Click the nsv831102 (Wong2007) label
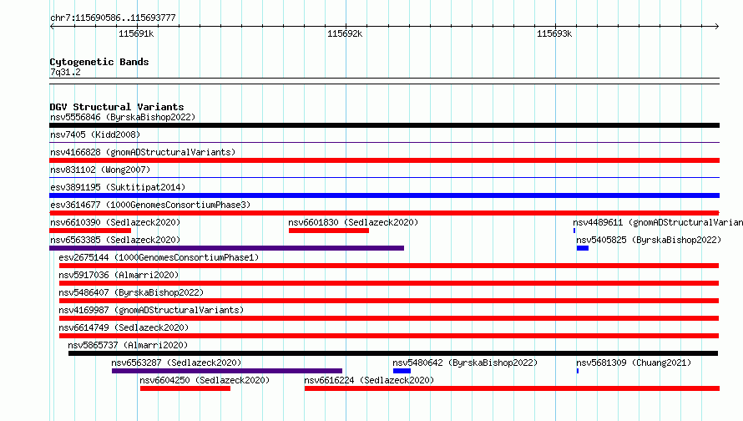This screenshot has height=421, width=743. (100, 170)
